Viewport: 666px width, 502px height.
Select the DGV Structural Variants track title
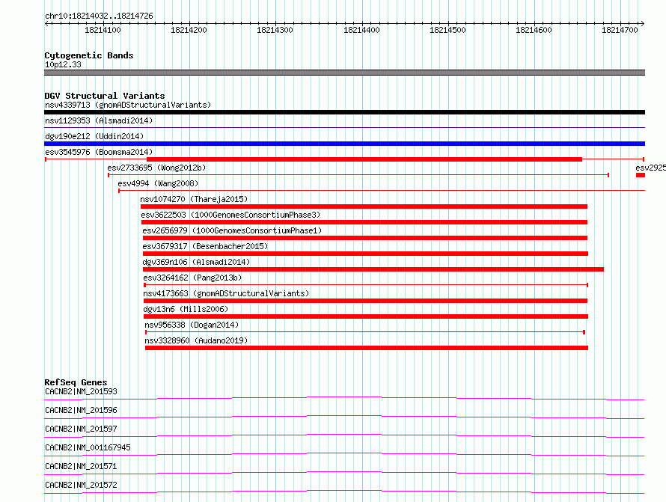click(x=105, y=96)
